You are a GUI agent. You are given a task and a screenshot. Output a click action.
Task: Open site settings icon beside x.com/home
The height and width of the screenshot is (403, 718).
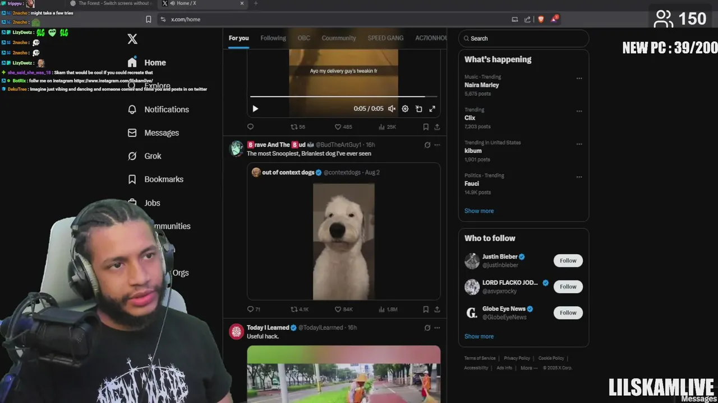163,19
